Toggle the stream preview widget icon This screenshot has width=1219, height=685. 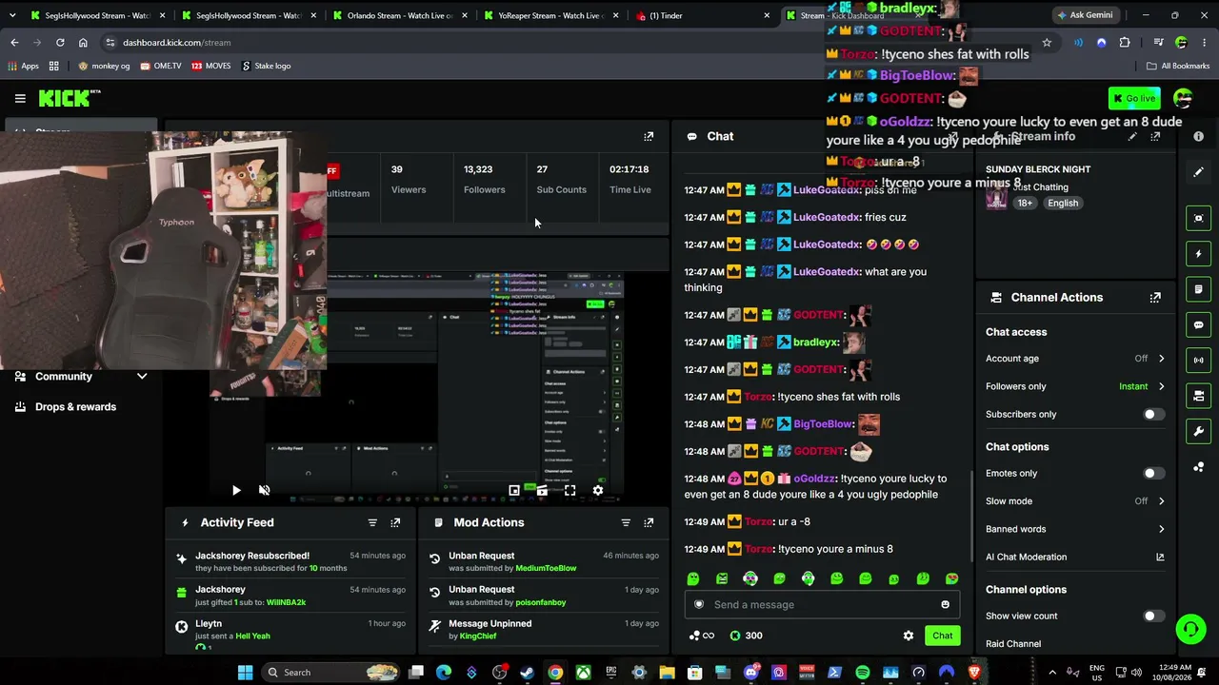click(1199, 218)
